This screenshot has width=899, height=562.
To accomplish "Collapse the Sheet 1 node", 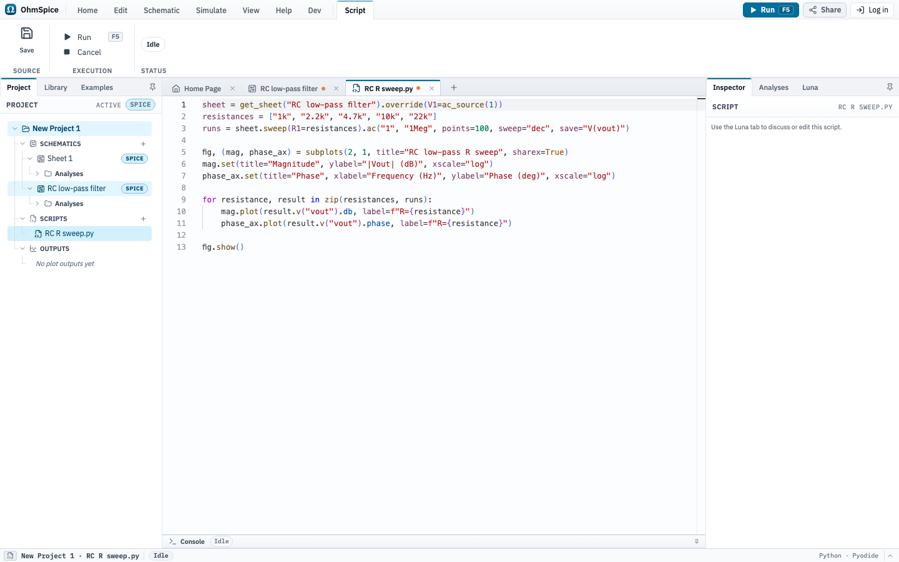I will (30, 159).
